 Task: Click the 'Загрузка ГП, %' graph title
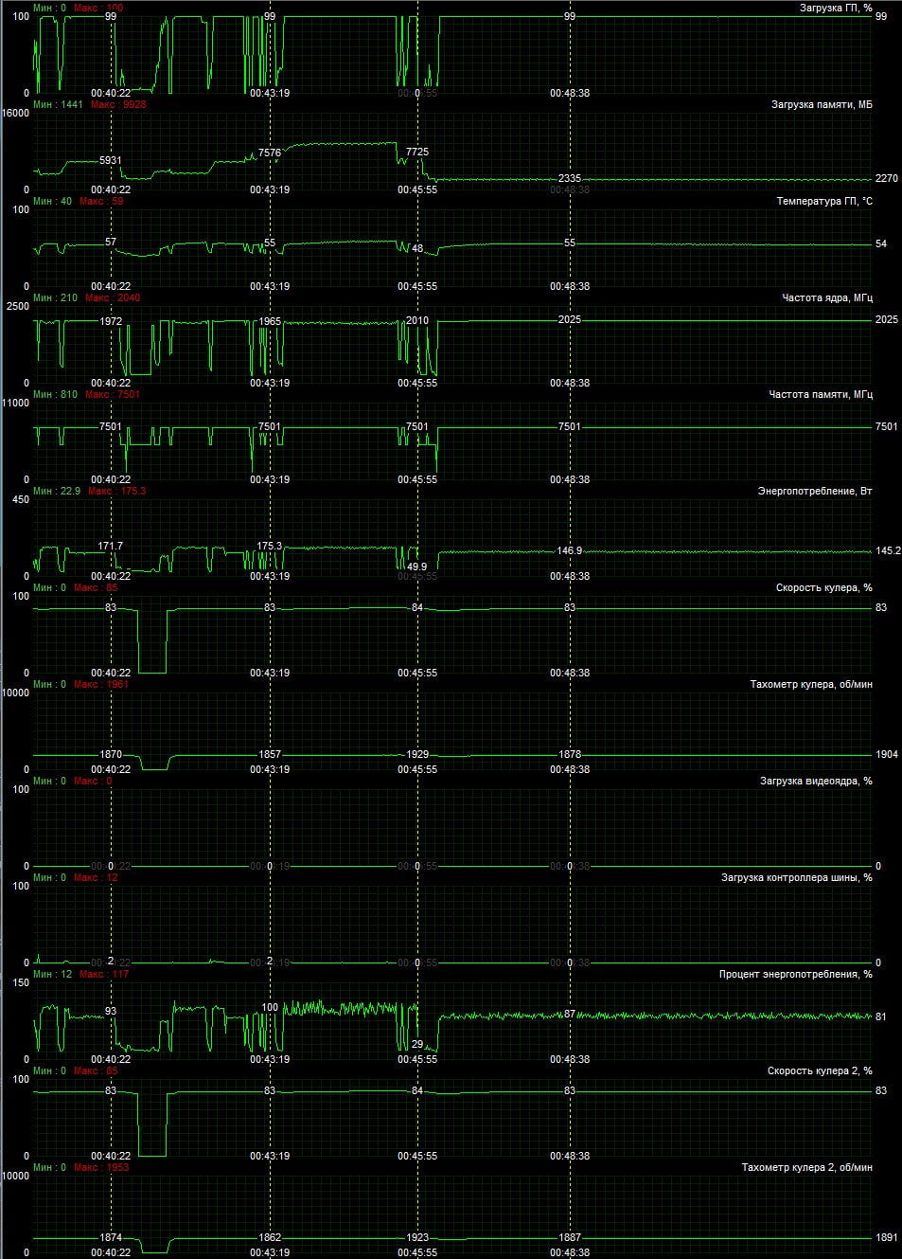pyautogui.click(x=836, y=8)
